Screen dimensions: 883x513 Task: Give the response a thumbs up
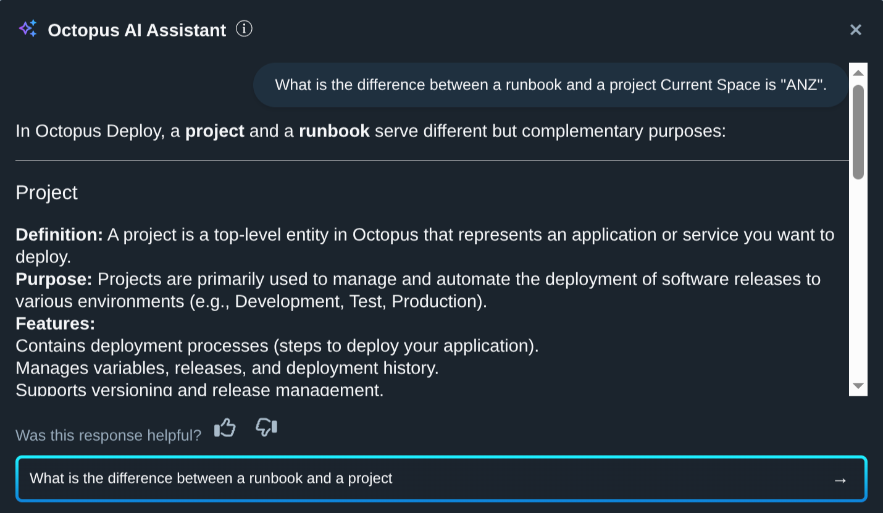click(225, 427)
